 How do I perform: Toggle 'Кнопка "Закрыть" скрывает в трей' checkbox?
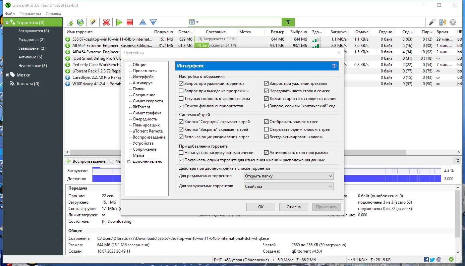coord(181,129)
